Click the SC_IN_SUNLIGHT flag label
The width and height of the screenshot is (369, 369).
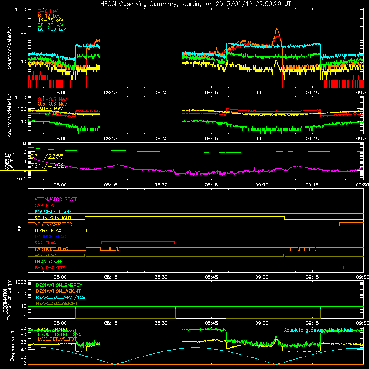[x=53, y=218]
